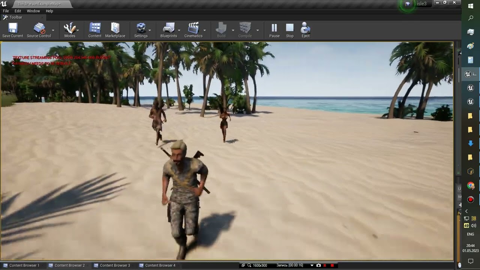Open the red screen recorder taskbar app
Image resolution: width=480 pixels, height=270 pixels.
coord(471,199)
